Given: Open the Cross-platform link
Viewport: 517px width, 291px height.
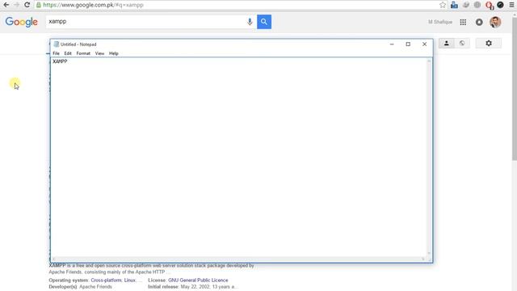Looking at the screenshot, I should [106, 280].
